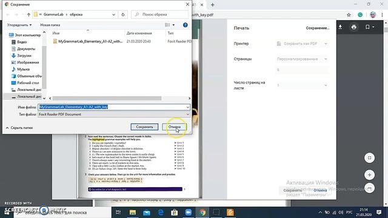Open the Упорядочить menu
Viewport: 388px width, 218px height.
point(19,25)
